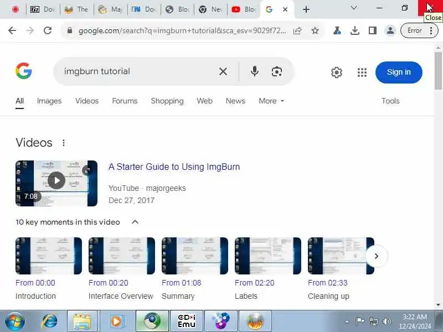Play the ImgBurn starter guide thumbnail
Viewport: 443px width, 332px height.
click(56, 183)
